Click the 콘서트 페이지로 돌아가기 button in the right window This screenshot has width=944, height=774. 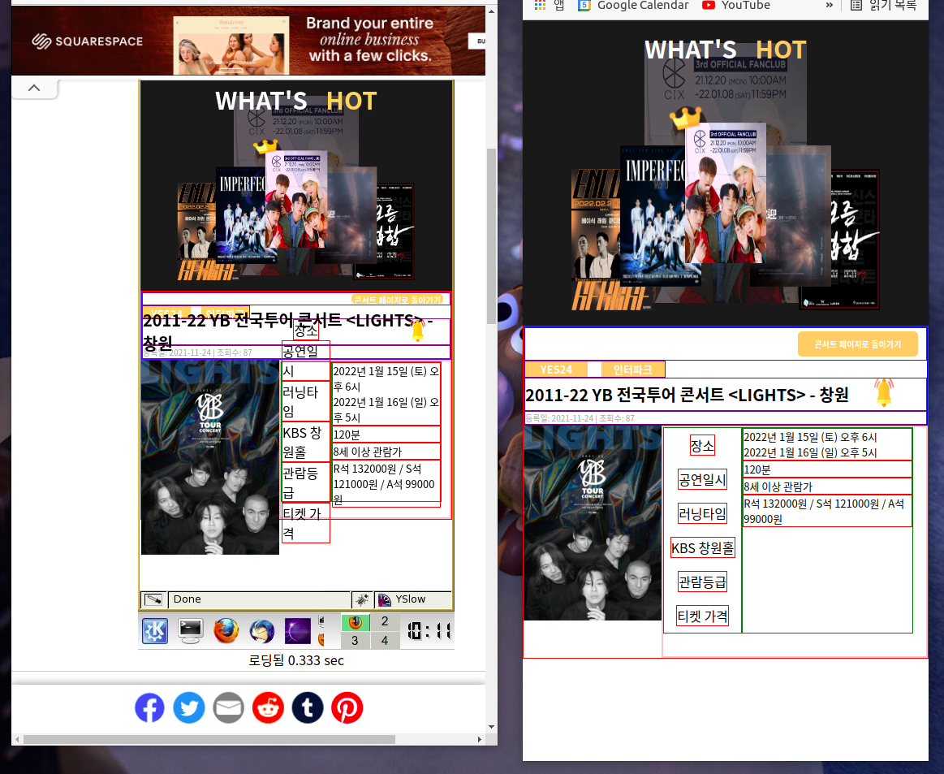857,344
